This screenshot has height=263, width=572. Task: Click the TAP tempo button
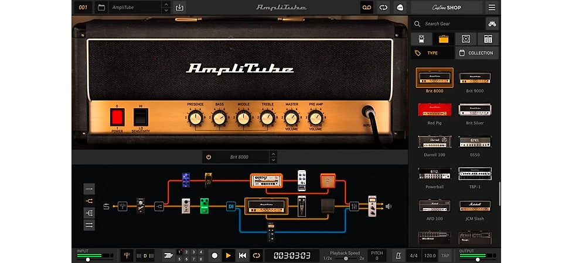445,255
